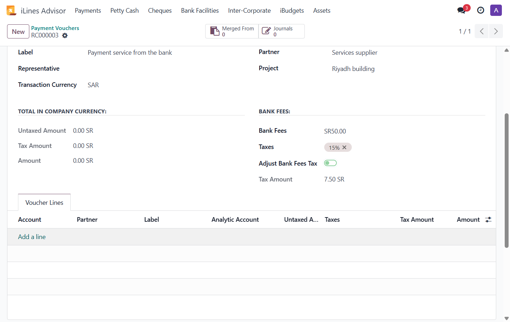This screenshot has width=510, height=322.
Task: Open the activities clock icon
Action: pyautogui.click(x=480, y=10)
